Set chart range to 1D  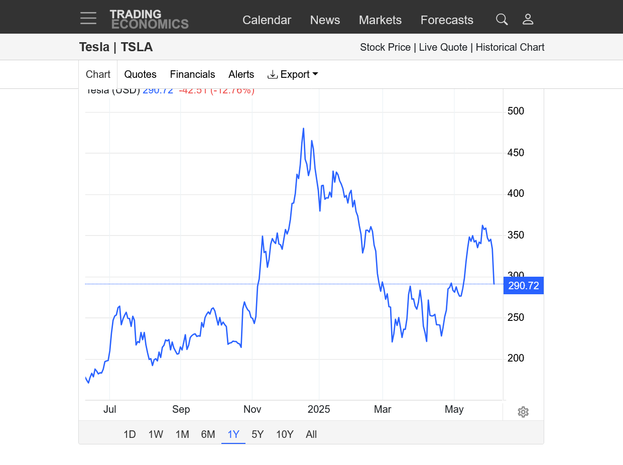pyautogui.click(x=130, y=434)
